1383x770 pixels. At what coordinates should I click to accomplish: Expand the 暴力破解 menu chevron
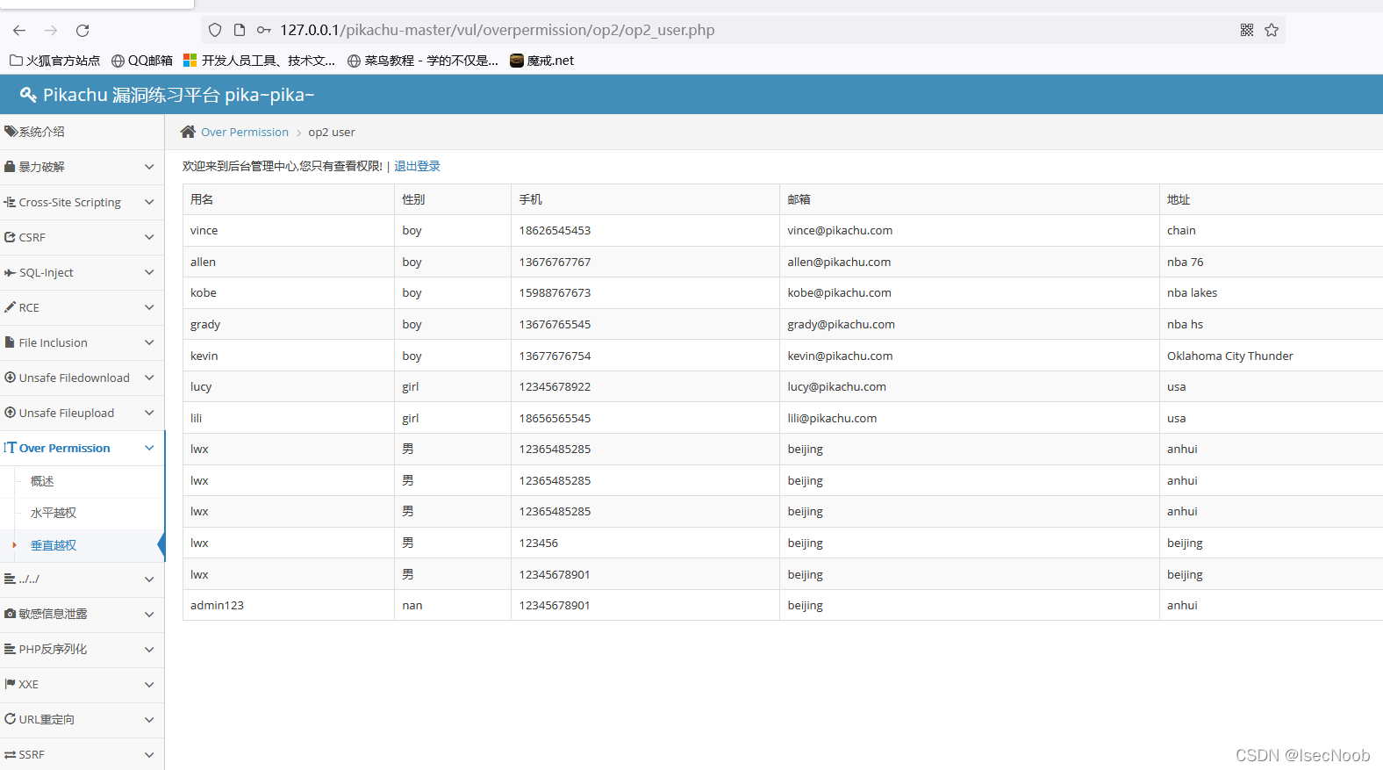[x=149, y=167]
